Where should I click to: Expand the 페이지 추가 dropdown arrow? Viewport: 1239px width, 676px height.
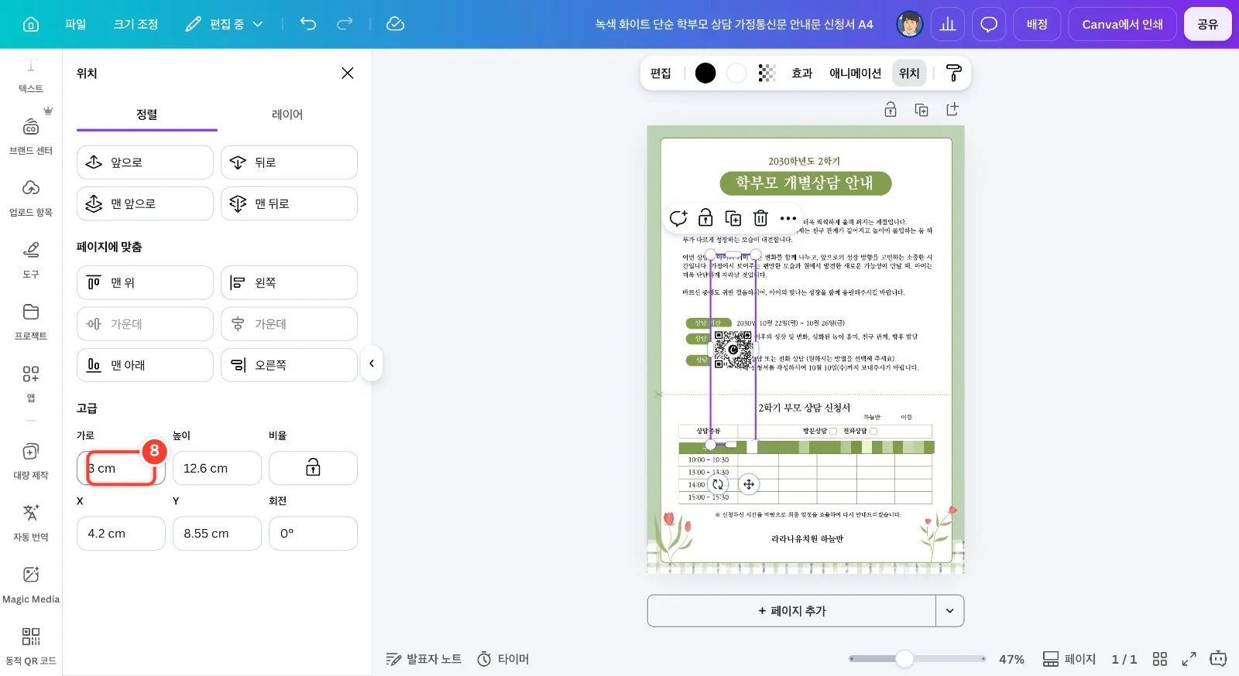tap(950, 611)
